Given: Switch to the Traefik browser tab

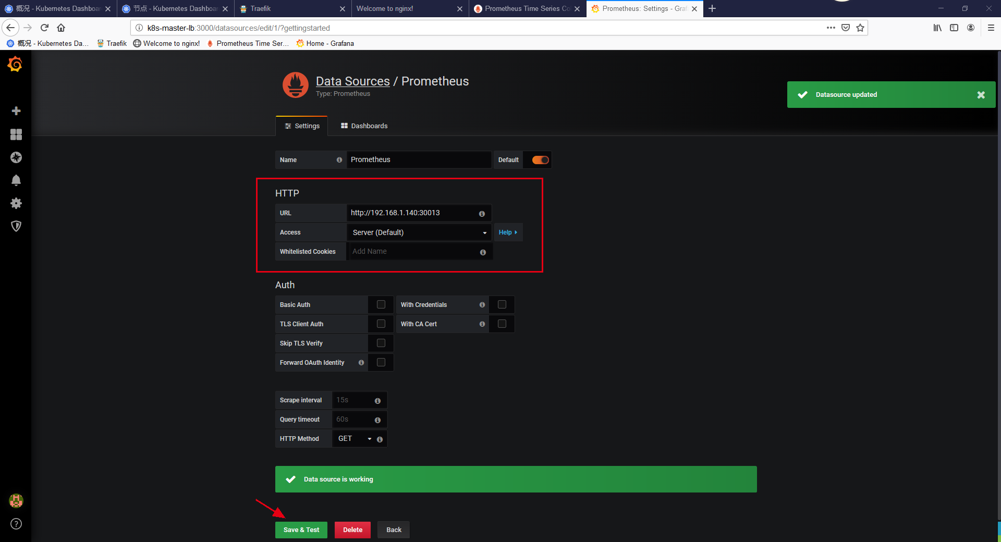Looking at the screenshot, I should point(292,8).
